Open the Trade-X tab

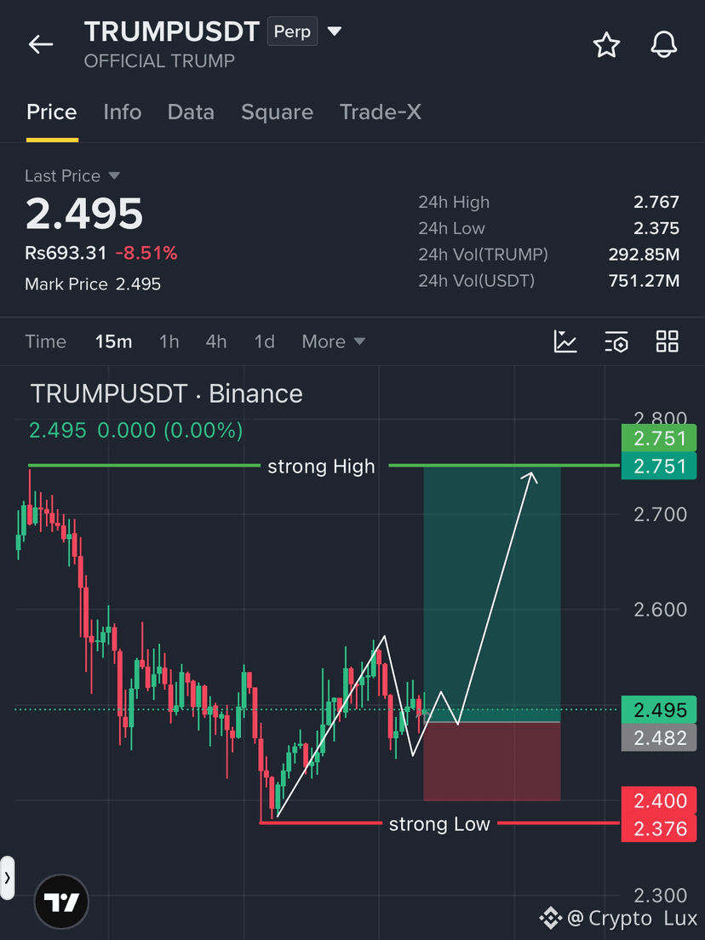pyautogui.click(x=381, y=112)
